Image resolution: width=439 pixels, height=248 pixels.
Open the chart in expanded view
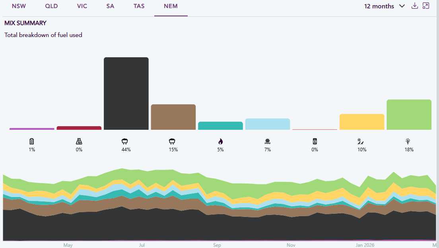click(x=426, y=6)
